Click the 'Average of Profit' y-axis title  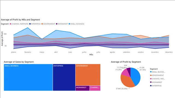2,39
